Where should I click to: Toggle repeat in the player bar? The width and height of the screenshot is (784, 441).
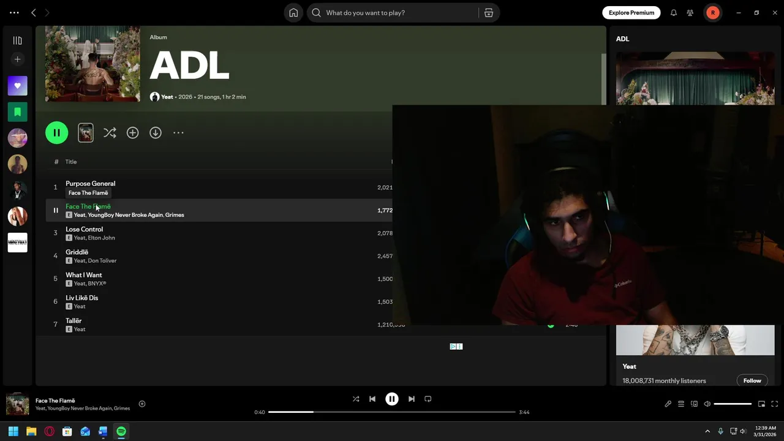tap(428, 399)
